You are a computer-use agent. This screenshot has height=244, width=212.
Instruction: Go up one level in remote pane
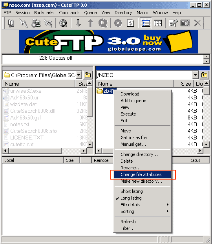(x=204, y=75)
